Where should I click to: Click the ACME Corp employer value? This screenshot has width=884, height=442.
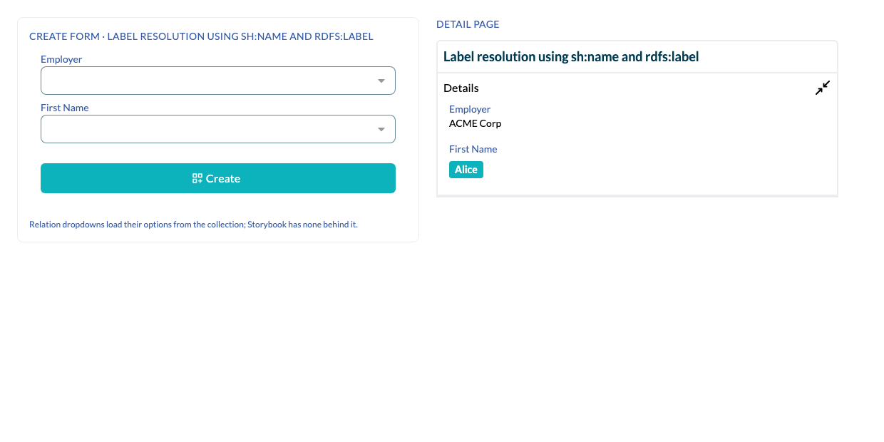tap(475, 123)
